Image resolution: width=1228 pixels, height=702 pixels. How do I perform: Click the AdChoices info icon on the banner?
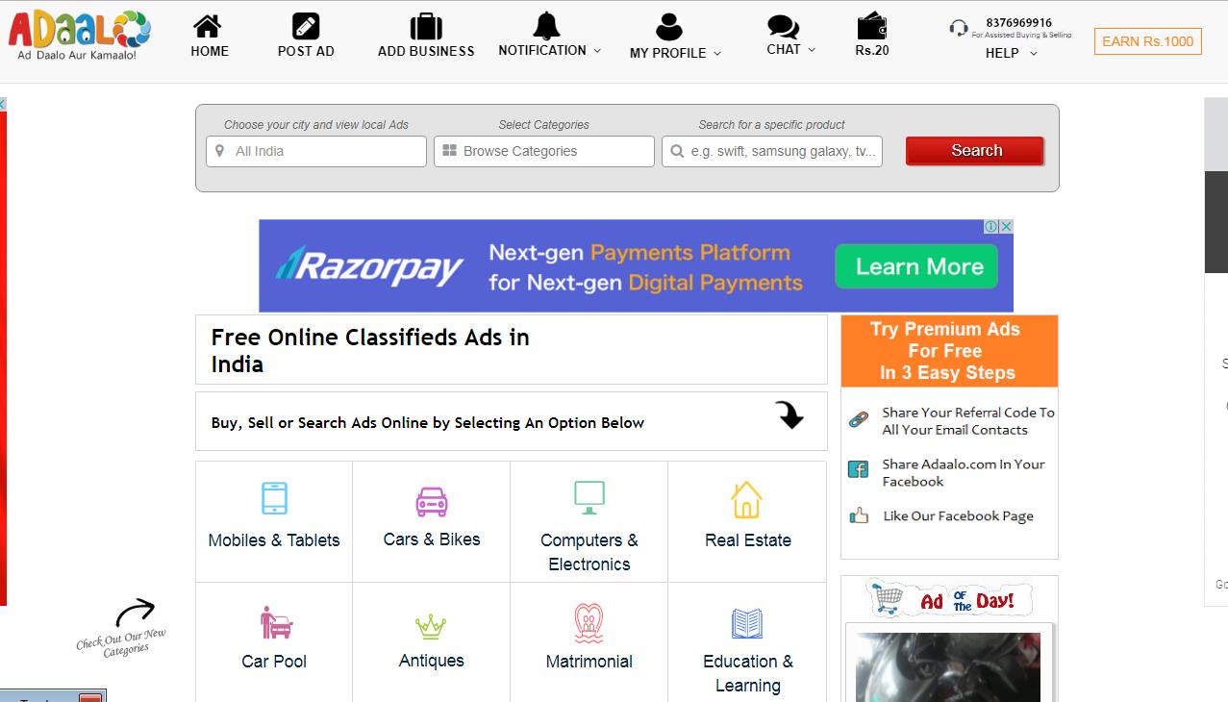pos(990,227)
